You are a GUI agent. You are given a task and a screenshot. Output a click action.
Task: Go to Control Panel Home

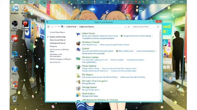click(x=57, y=32)
